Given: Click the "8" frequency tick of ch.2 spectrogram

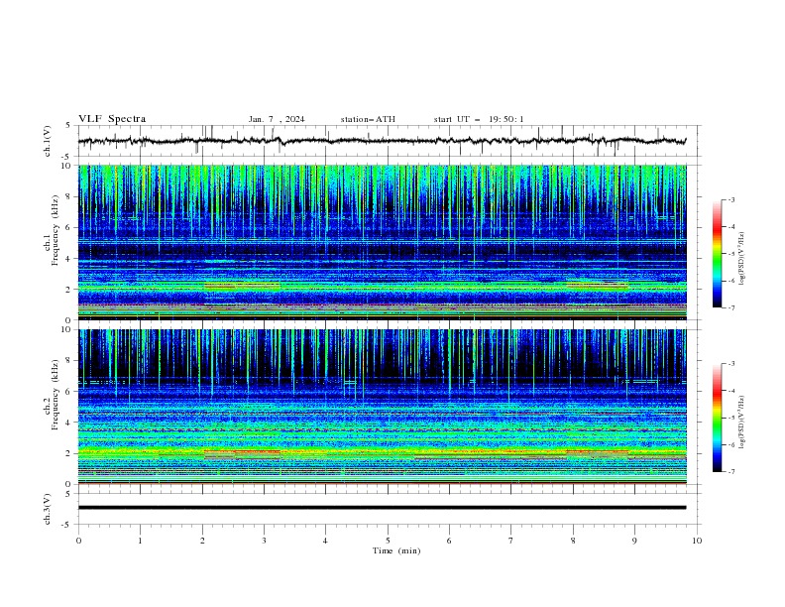Looking at the screenshot, I should click(69, 361).
